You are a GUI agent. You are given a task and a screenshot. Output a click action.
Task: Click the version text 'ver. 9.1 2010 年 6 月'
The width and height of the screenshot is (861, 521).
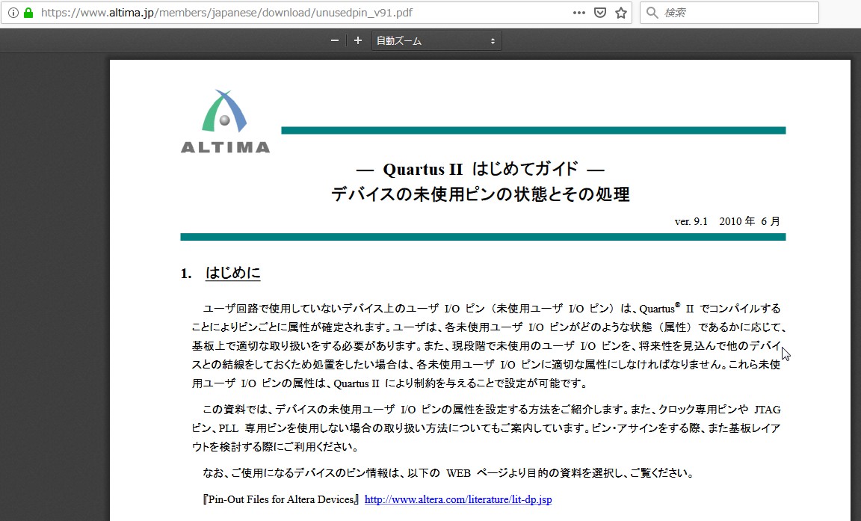click(727, 221)
